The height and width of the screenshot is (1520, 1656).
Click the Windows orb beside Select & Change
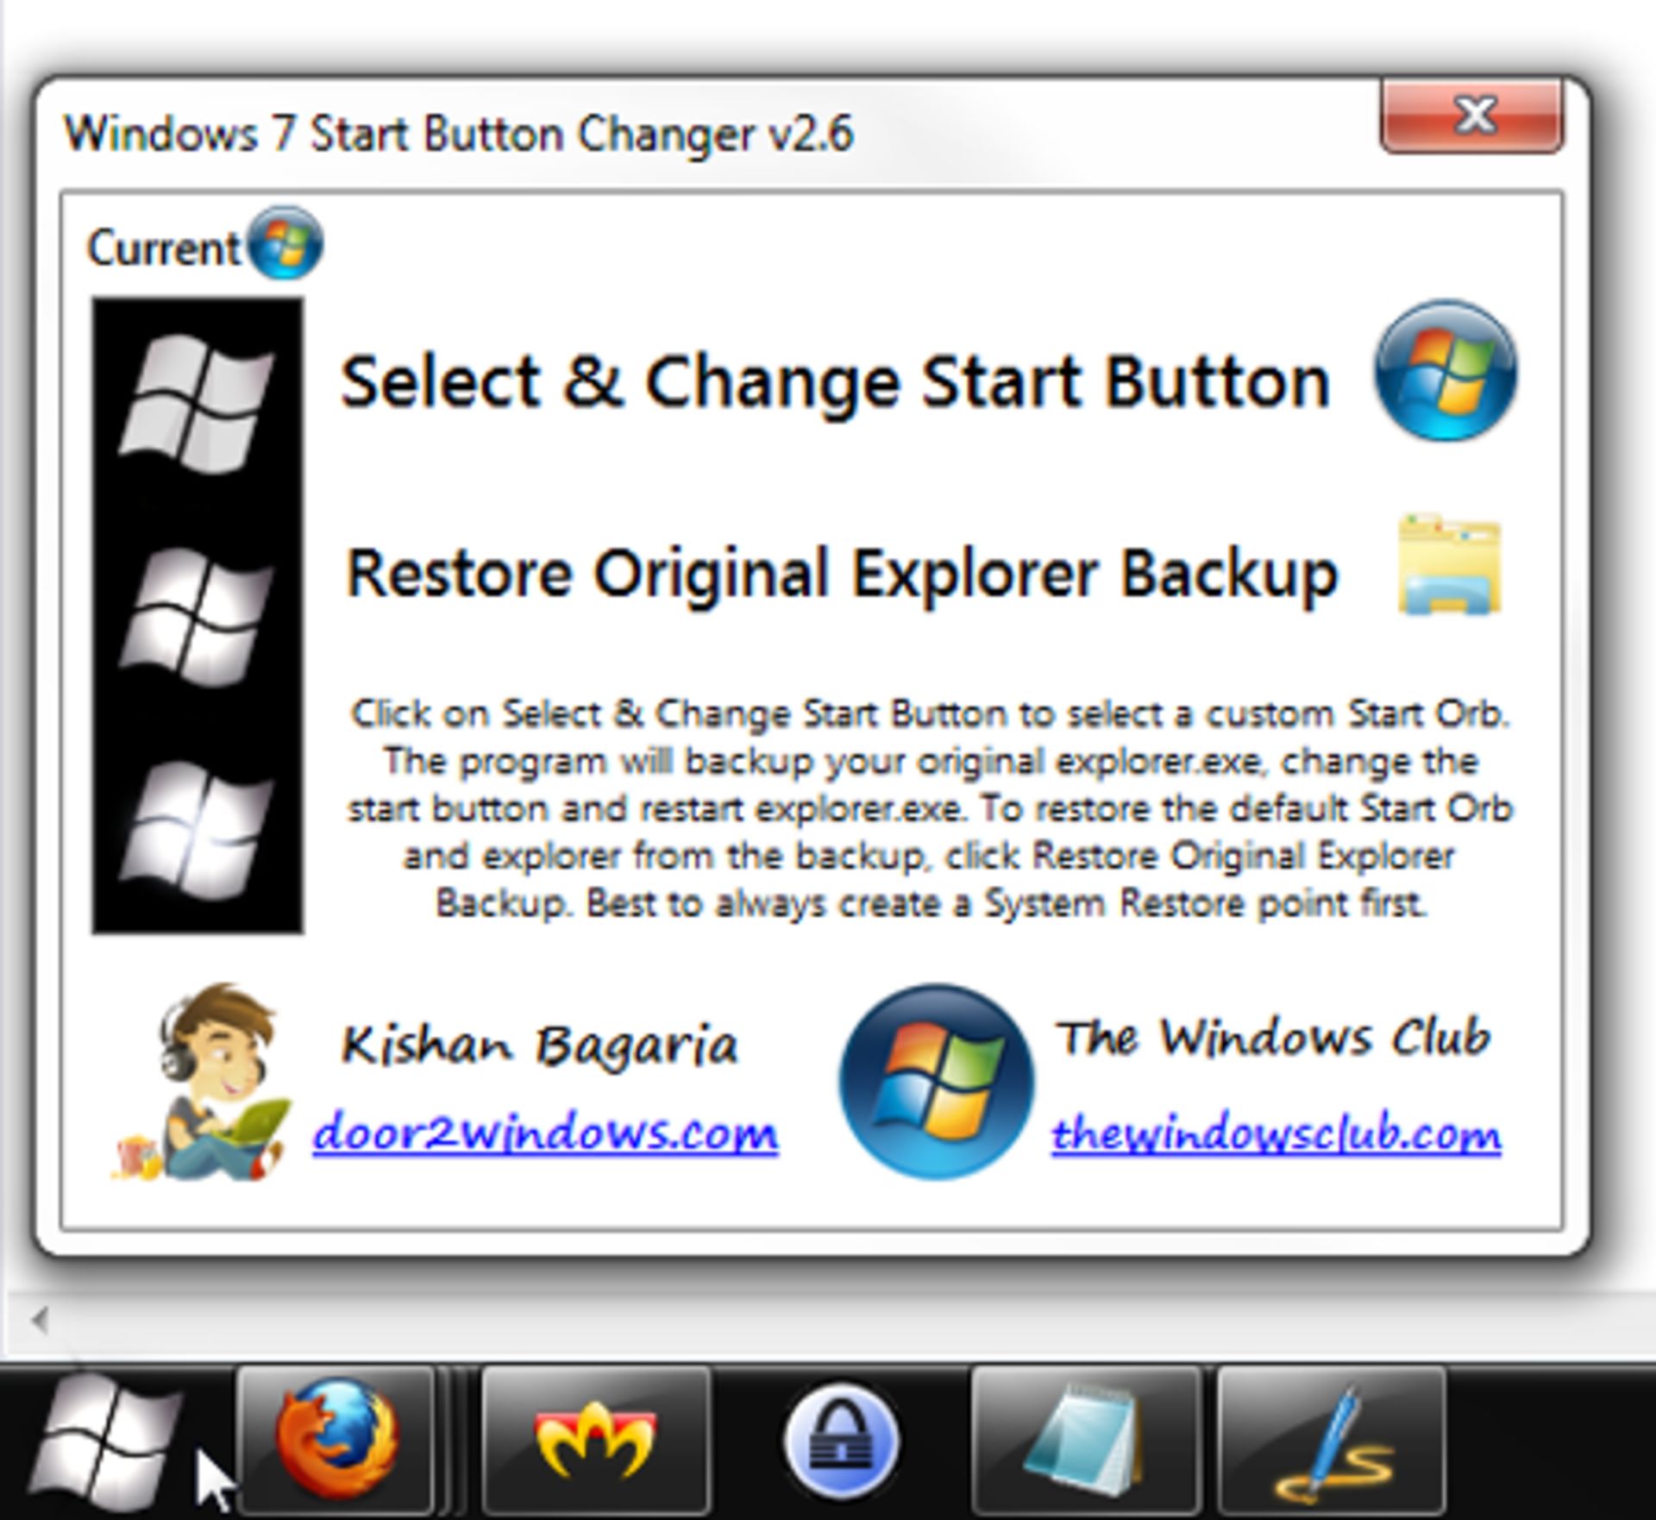tap(1446, 370)
